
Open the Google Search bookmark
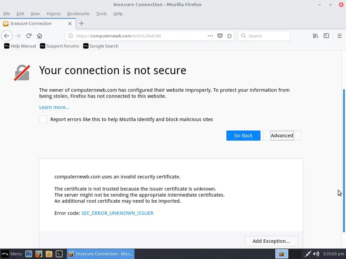click(x=101, y=46)
